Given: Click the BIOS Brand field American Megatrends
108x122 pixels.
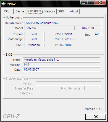Looking at the screenshot, I should pyautogui.click(x=61, y=59).
